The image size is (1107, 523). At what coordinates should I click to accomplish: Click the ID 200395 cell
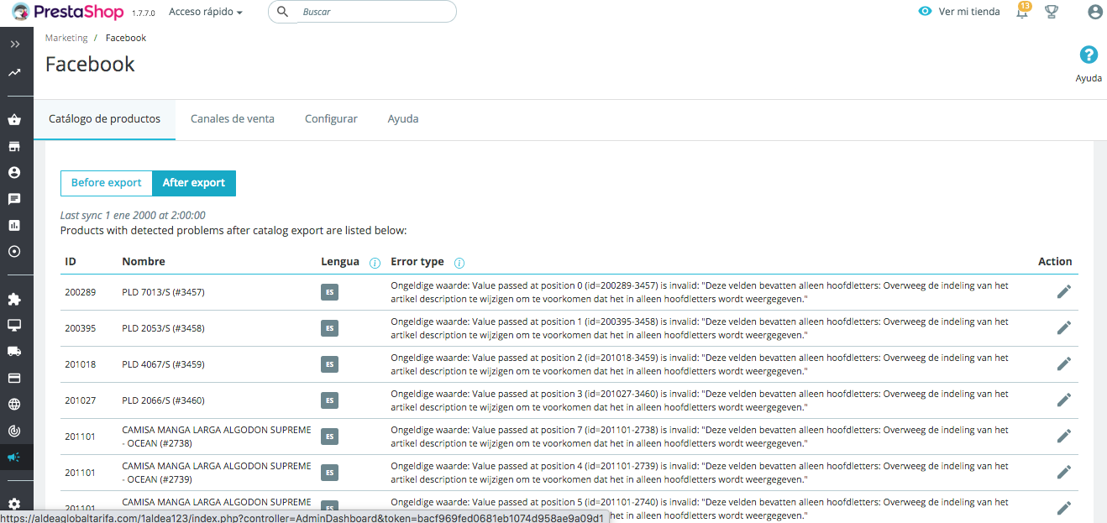tap(81, 328)
